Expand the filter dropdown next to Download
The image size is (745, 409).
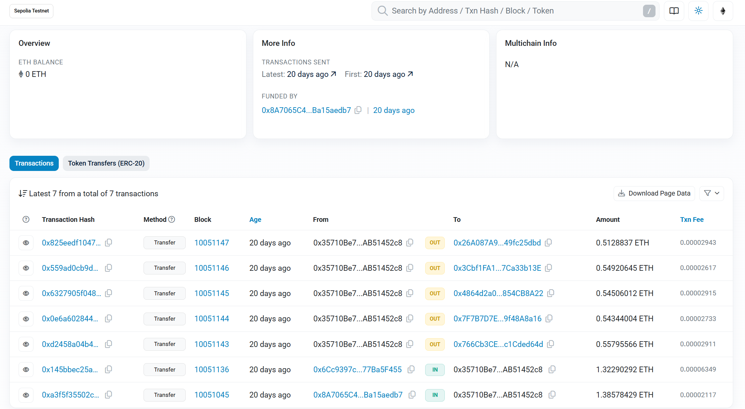tap(711, 193)
